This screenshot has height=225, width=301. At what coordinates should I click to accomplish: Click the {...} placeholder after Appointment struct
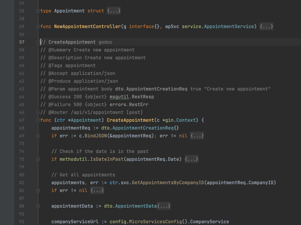pyautogui.click(x=114, y=11)
